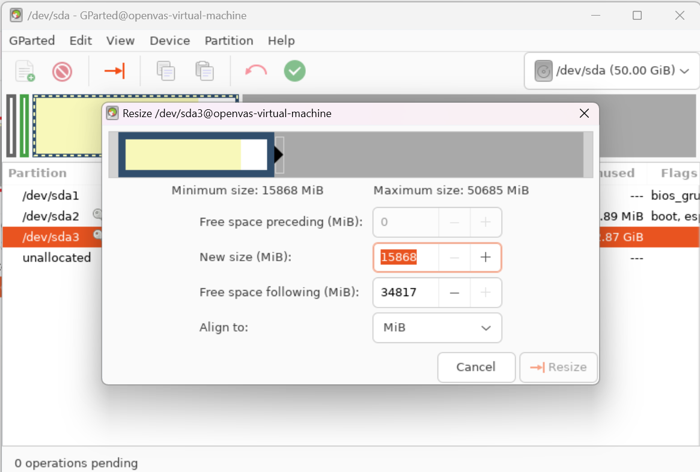Open the GParted menu
700x472 pixels.
pyautogui.click(x=32, y=41)
